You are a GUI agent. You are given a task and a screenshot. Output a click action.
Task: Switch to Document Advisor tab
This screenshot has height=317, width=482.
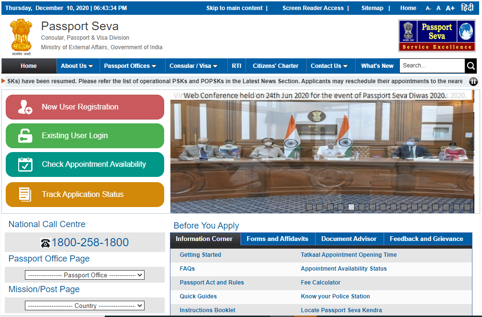pos(349,239)
